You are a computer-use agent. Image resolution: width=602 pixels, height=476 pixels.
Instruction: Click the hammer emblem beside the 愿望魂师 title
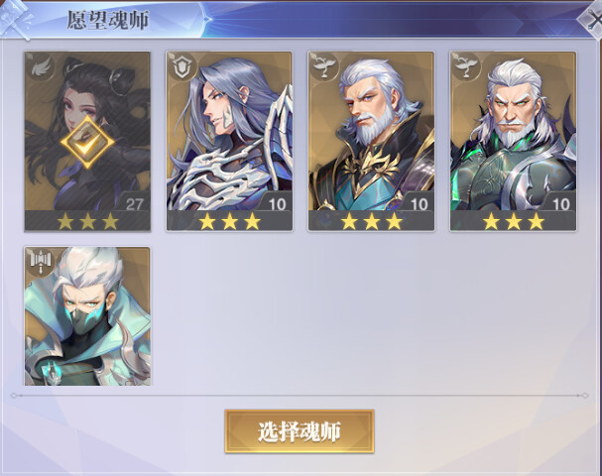click(15, 19)
